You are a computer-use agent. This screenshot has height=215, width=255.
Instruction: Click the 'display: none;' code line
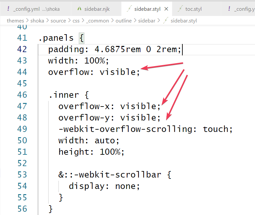[x=104, y=186]
